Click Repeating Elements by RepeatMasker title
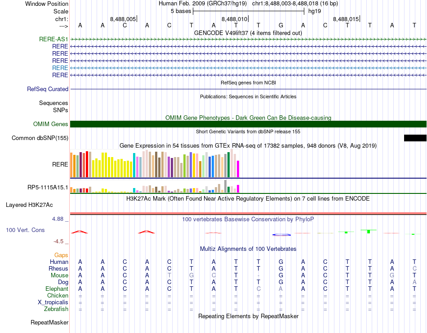This screenshot has height=333, width=427. tap(248, 316)
